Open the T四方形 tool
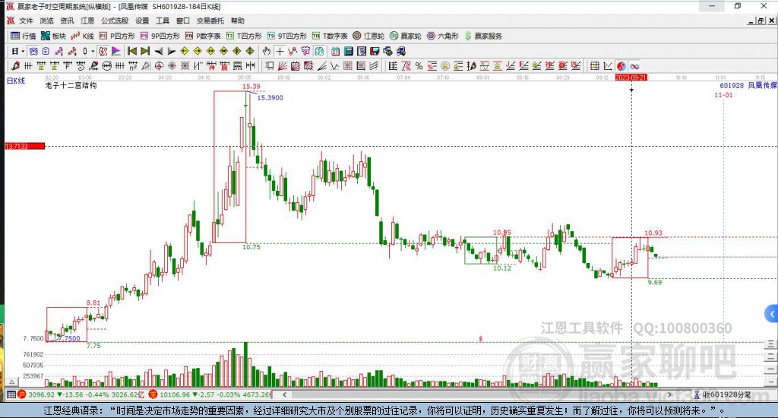This screenshot has width=778, height=418. click(x=244, y=36)
